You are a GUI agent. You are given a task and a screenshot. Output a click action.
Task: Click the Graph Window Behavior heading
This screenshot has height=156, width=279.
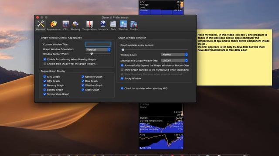(132, 38)
